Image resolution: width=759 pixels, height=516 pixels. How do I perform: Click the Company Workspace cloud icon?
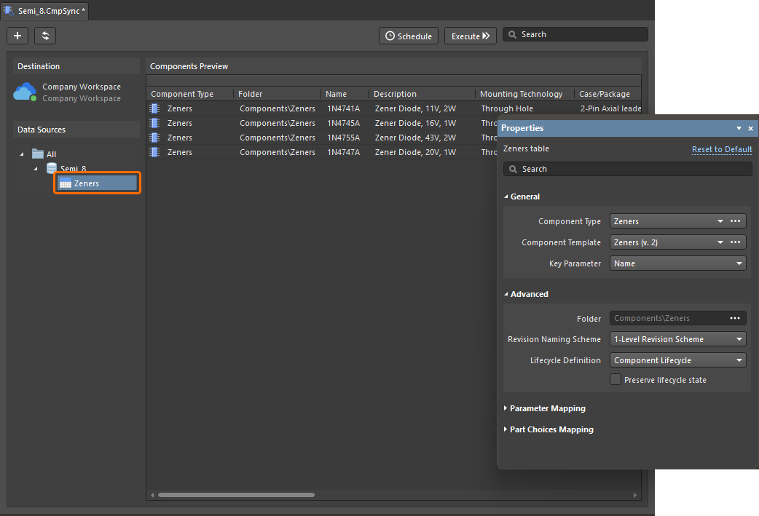[x=25, y=92]
